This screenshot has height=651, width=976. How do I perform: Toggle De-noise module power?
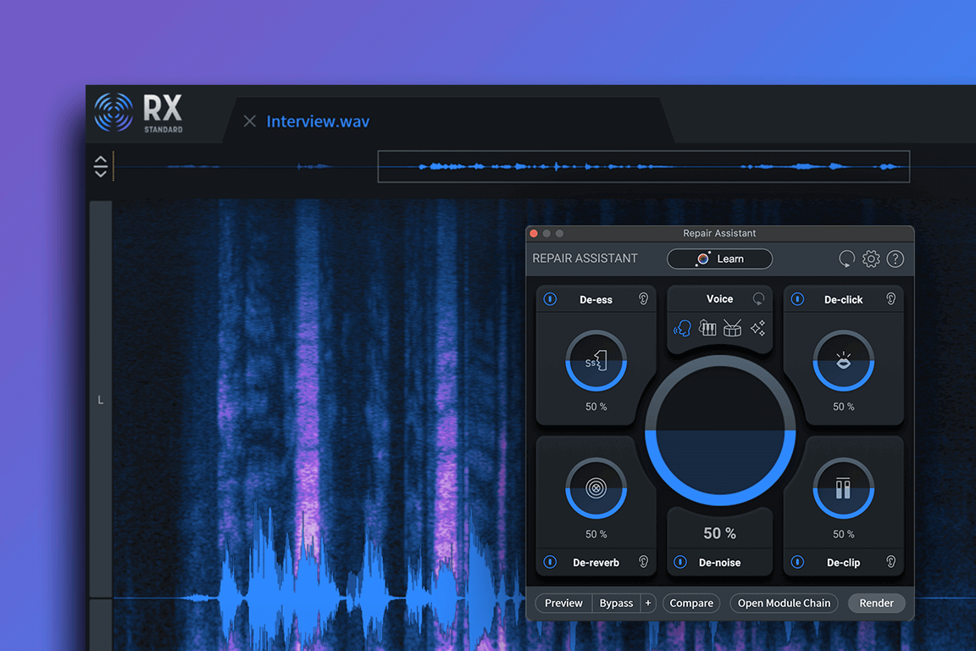[680, 562]
